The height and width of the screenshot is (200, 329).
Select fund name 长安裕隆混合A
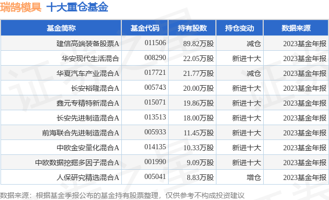[95, 88]
